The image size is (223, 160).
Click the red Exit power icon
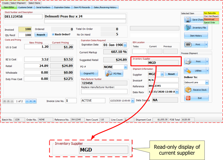[188, 98]
